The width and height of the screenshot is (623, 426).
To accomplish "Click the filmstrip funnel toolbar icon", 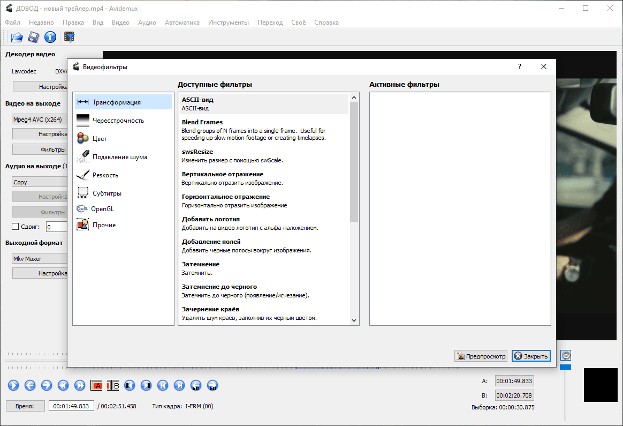I will coord(70,37).
